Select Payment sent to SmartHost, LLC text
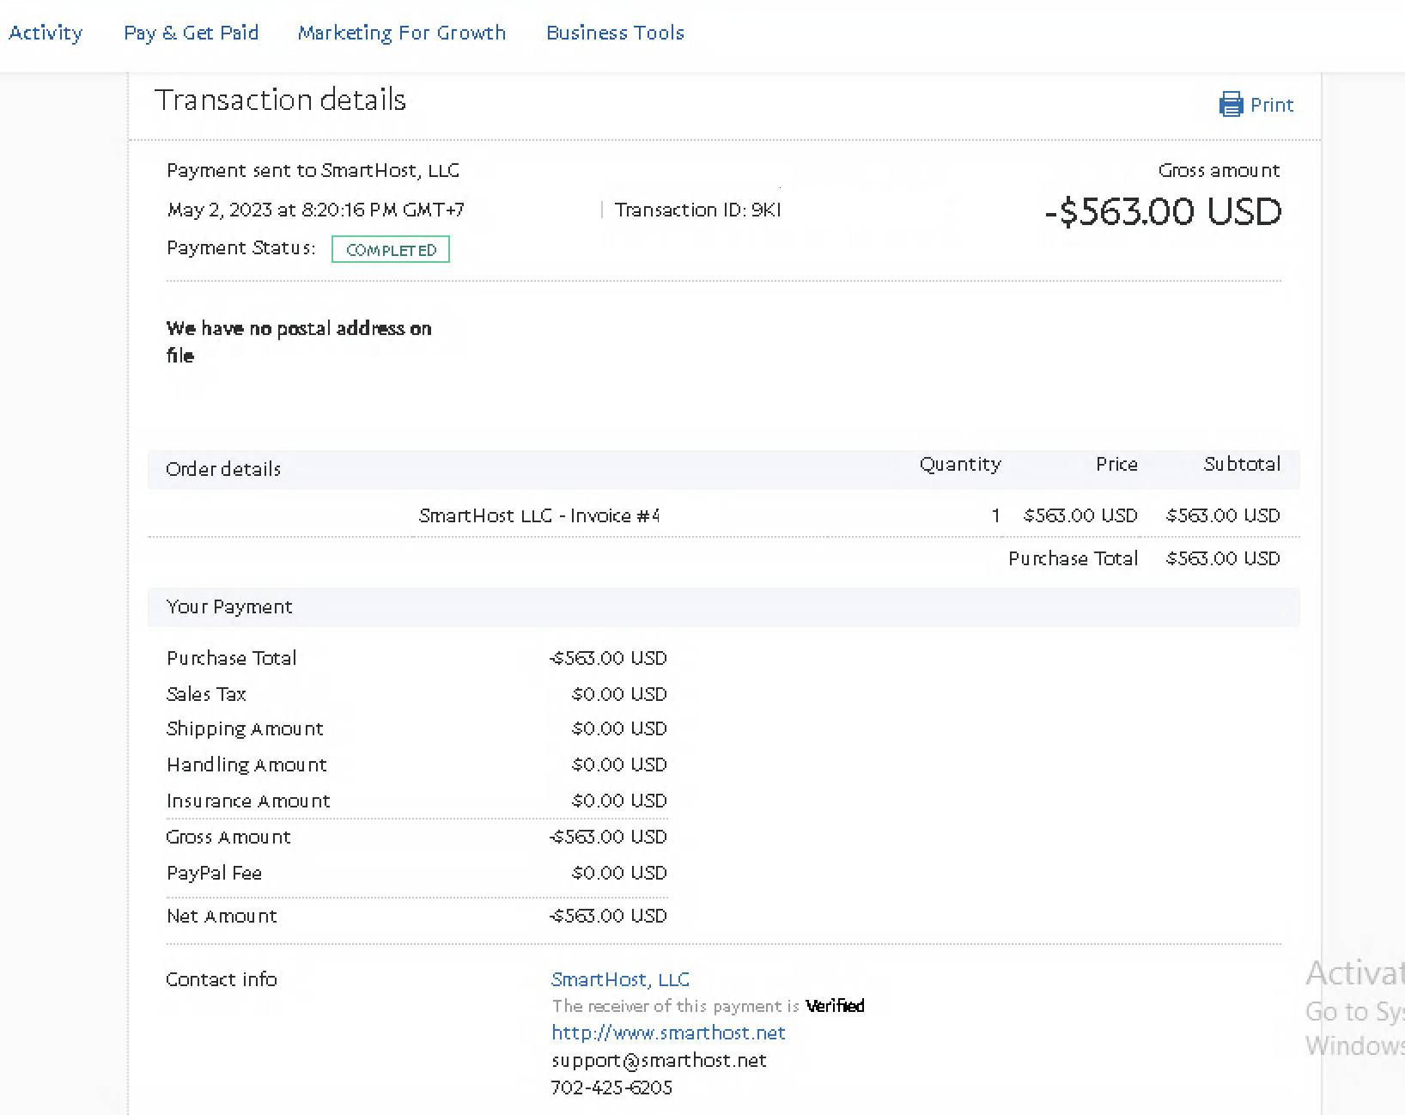 (x=313, y=170)
